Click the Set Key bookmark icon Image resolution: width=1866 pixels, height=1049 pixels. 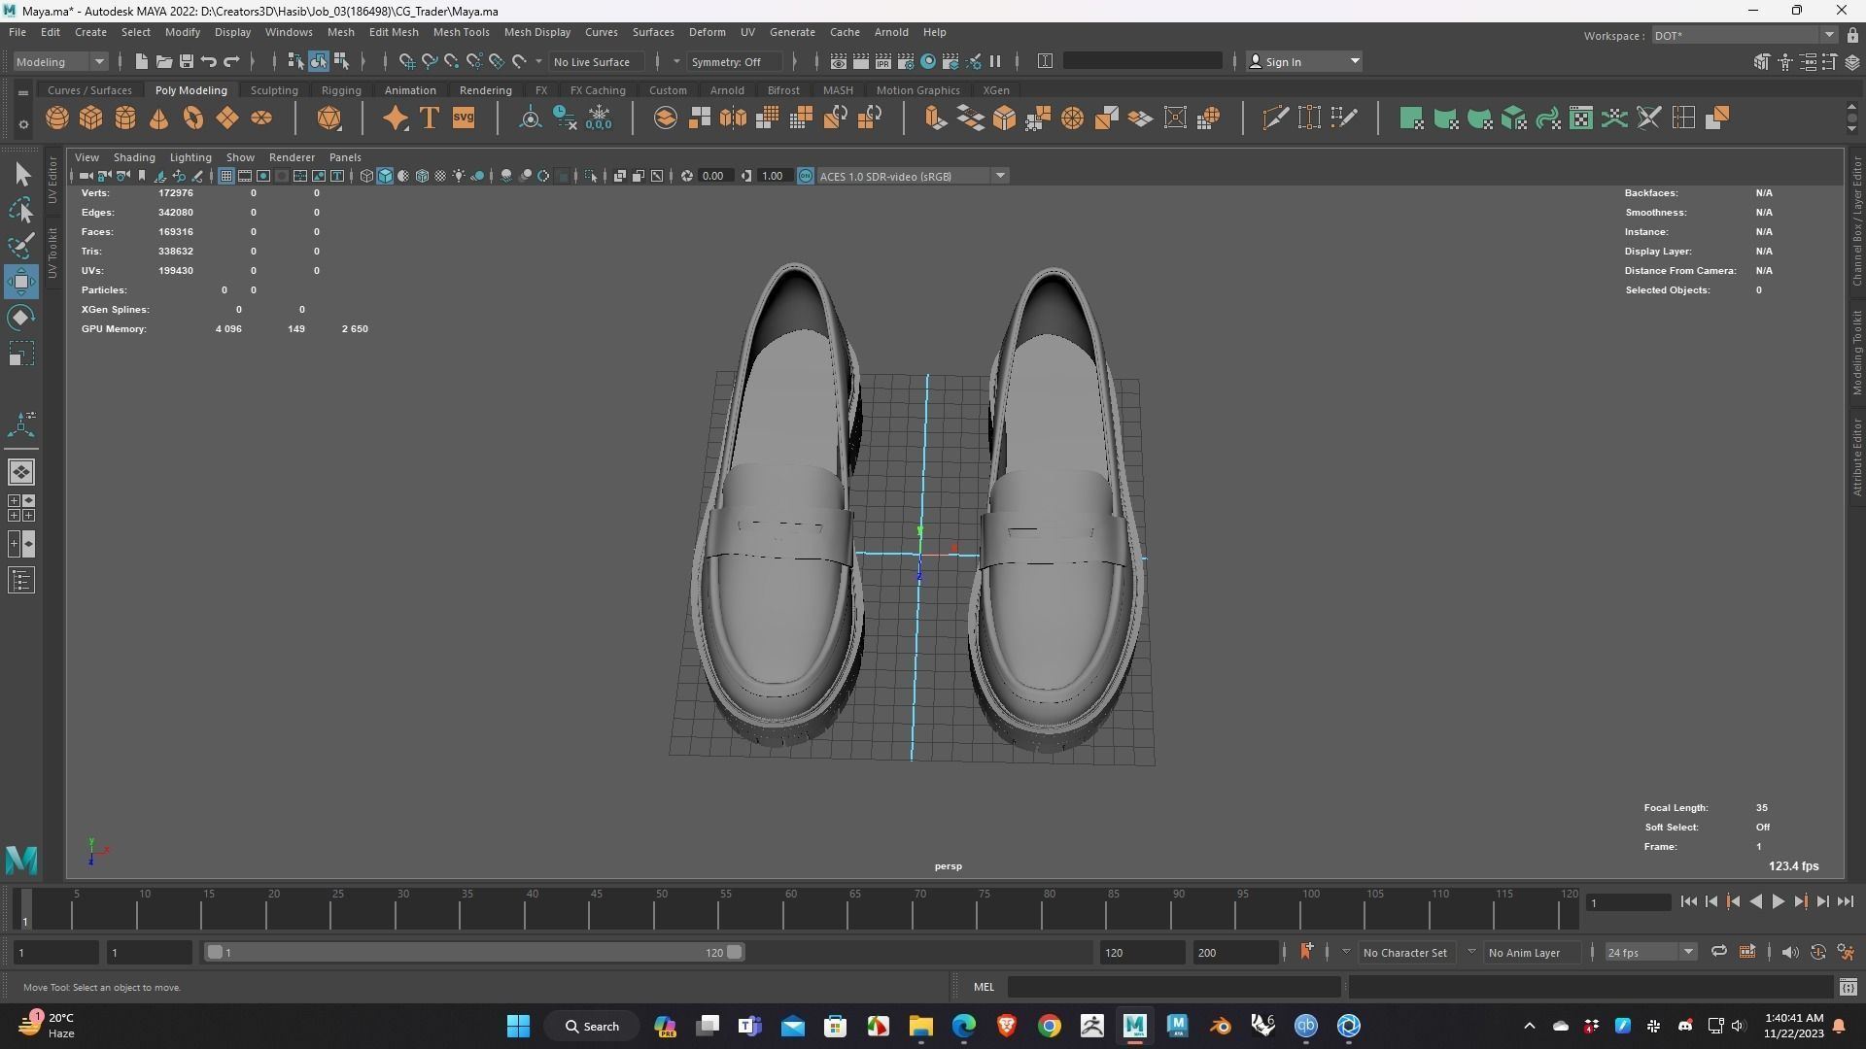pyautogui.click(x=1306, y=952)
